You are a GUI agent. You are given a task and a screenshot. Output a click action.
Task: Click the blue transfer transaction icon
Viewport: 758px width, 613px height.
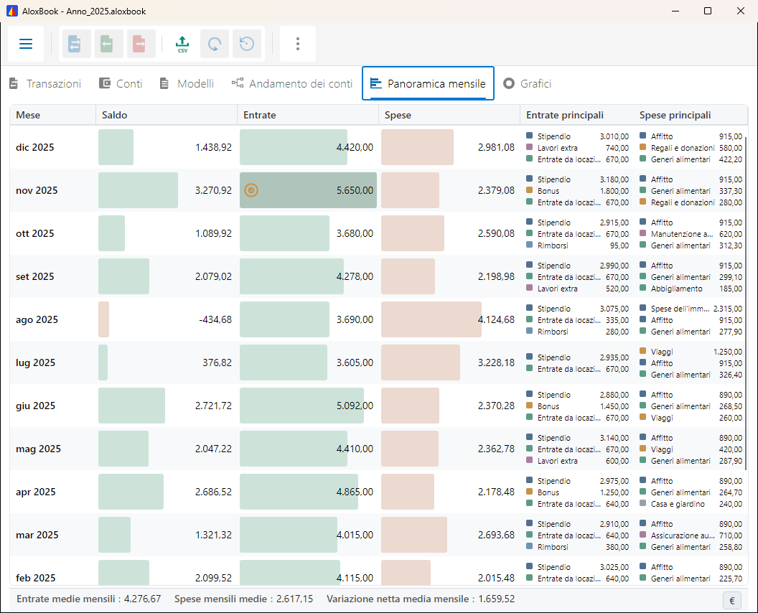(75, 44)
